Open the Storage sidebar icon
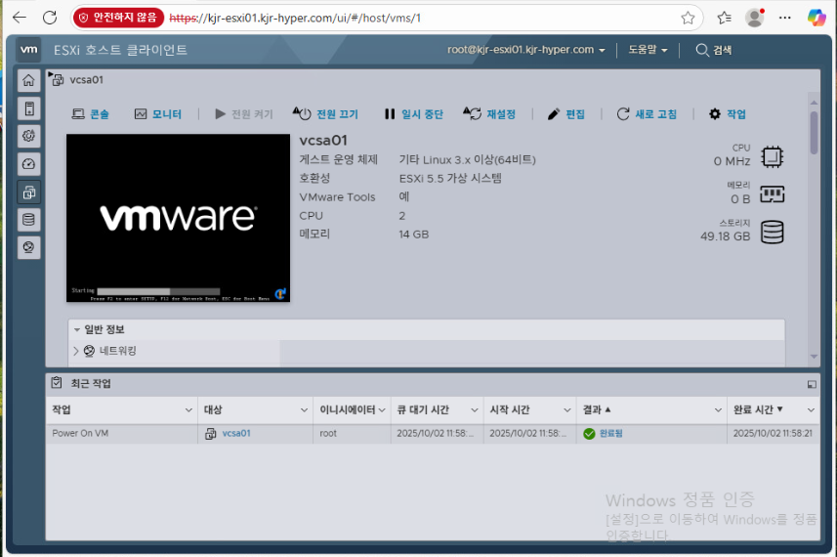 coord(29,220)
